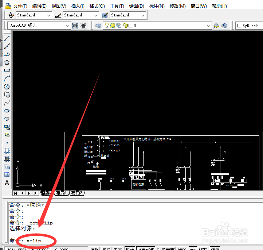This screenshot has width=263, height=250.
Task: Select the Revision Cloud tool
Action: 7,95
